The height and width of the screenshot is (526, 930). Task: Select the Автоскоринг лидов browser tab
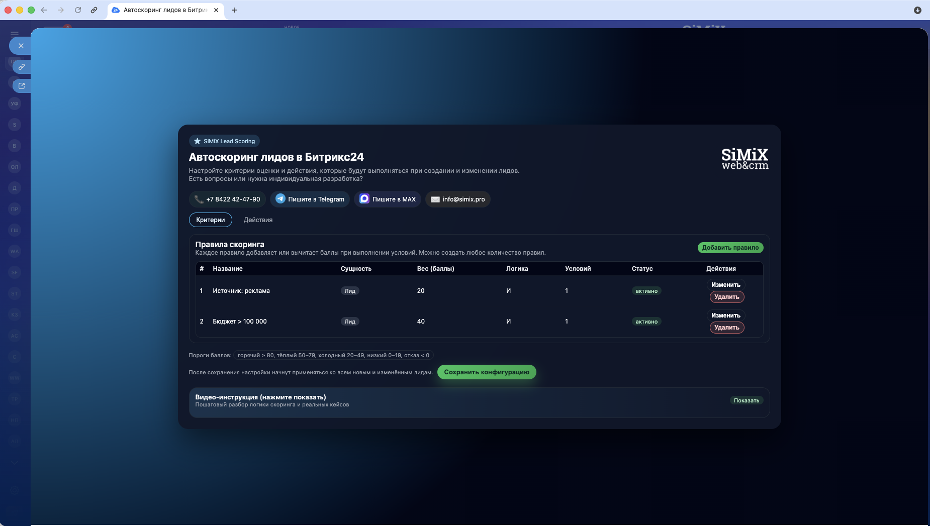click(x=165, y=10)
